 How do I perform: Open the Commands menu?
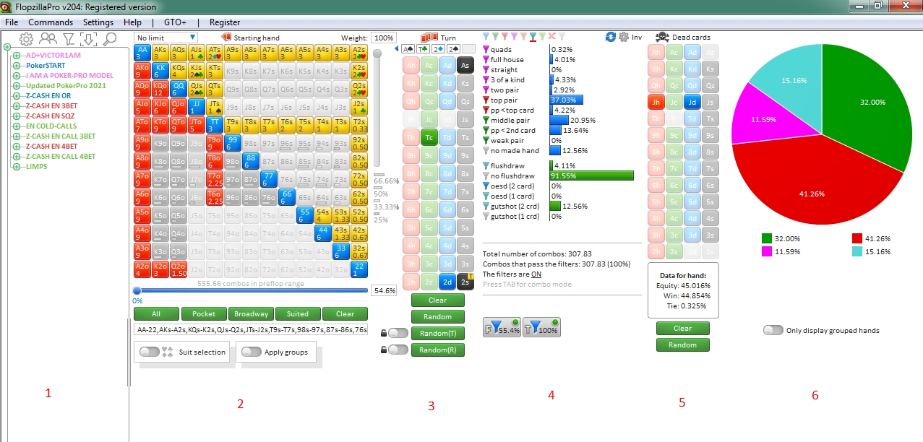51,22
